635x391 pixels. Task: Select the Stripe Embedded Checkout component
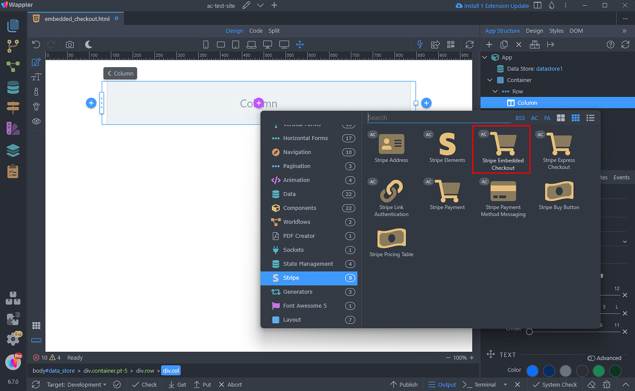502,149
